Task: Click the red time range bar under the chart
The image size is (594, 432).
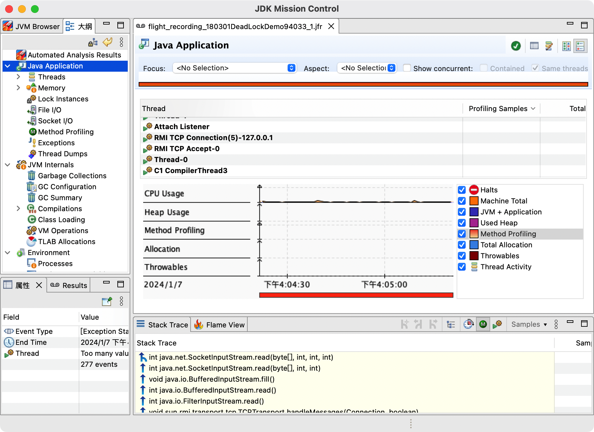Action: (x=356, y=295)
